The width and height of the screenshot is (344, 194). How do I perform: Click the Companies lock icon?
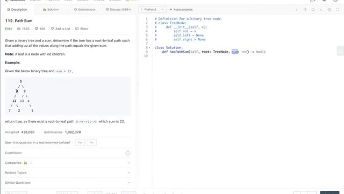(25, 163)
